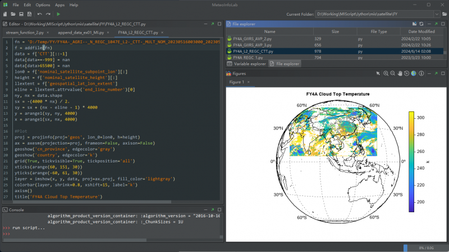Viewport: 449px width, 252px height.
Task: Choose the arrow Select tool in Figures
Action: click(378, 73)
